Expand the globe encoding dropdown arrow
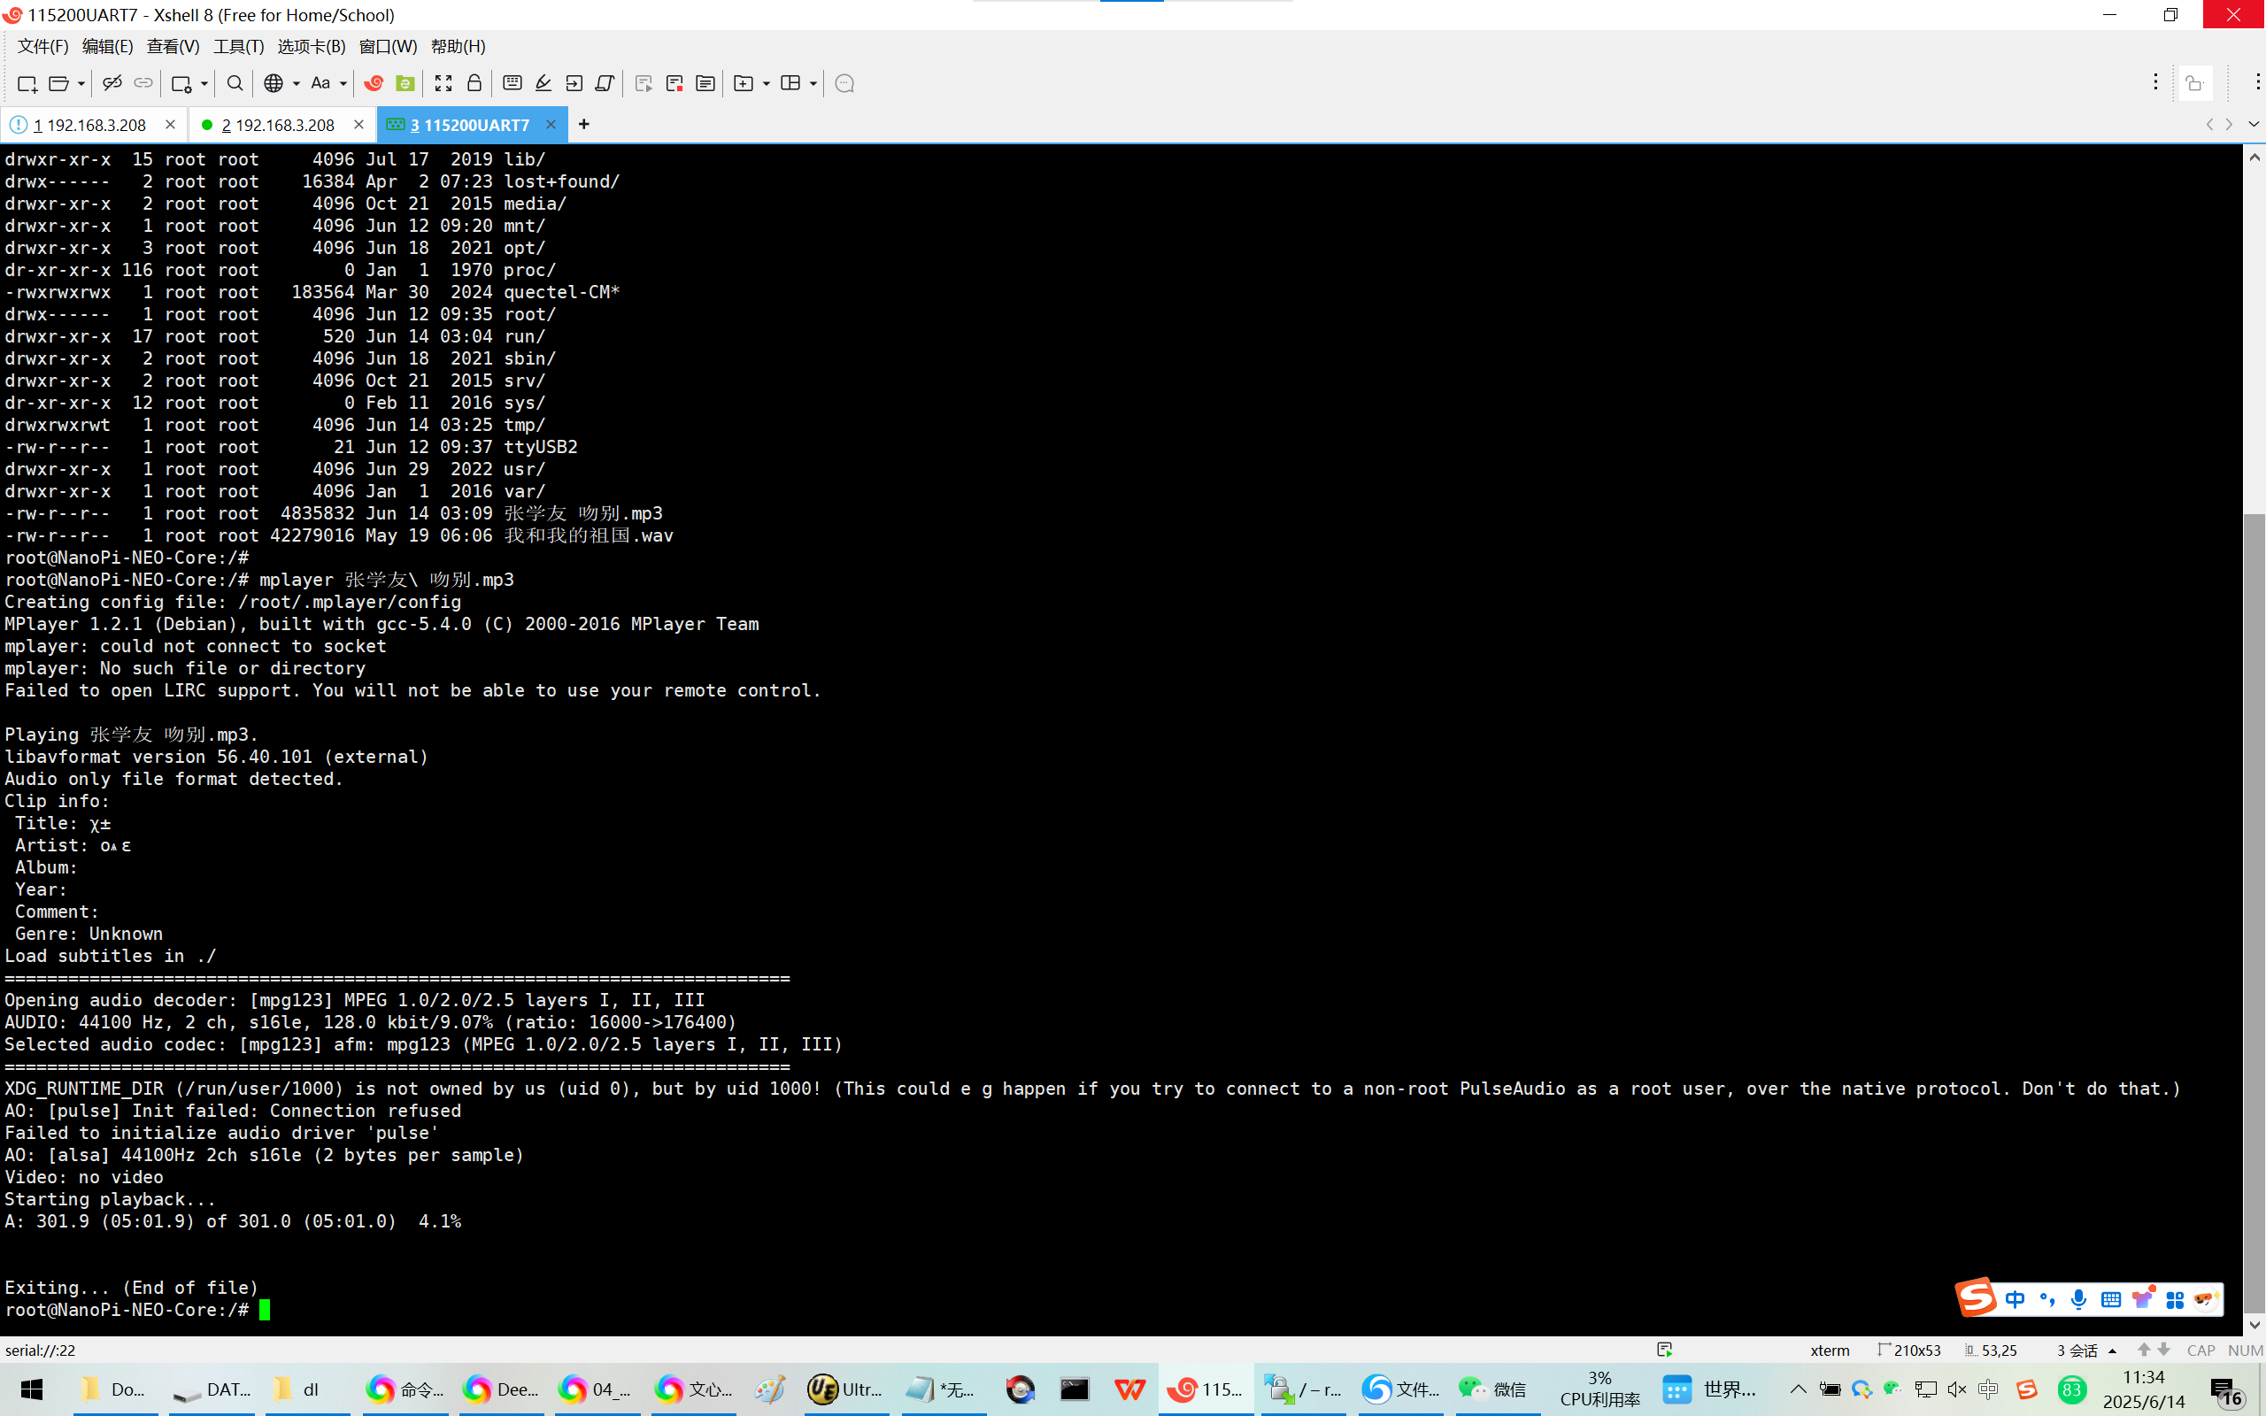2266x1416 pixels. pos(296,83)
